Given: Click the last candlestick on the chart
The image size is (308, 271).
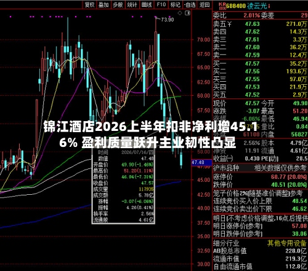Looking at the screenshot, I should click(x=181, y=159).
